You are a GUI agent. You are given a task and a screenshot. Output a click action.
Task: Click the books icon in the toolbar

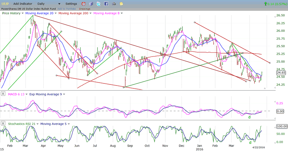91,4
